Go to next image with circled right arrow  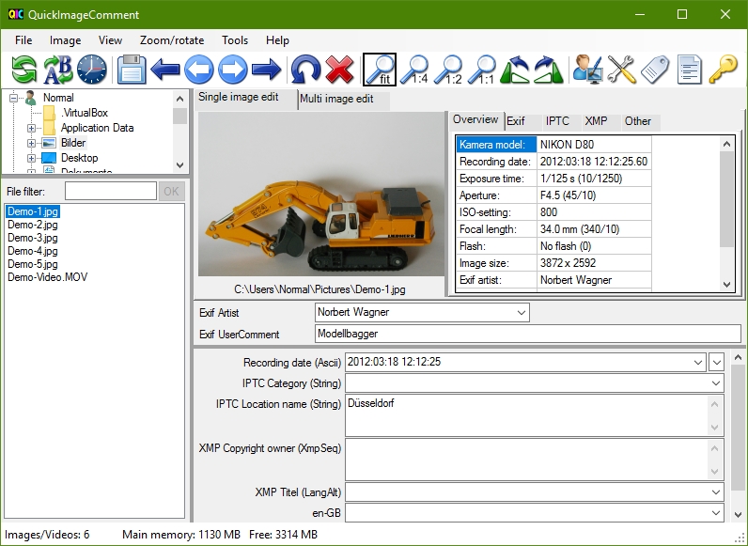click(233, 70)
